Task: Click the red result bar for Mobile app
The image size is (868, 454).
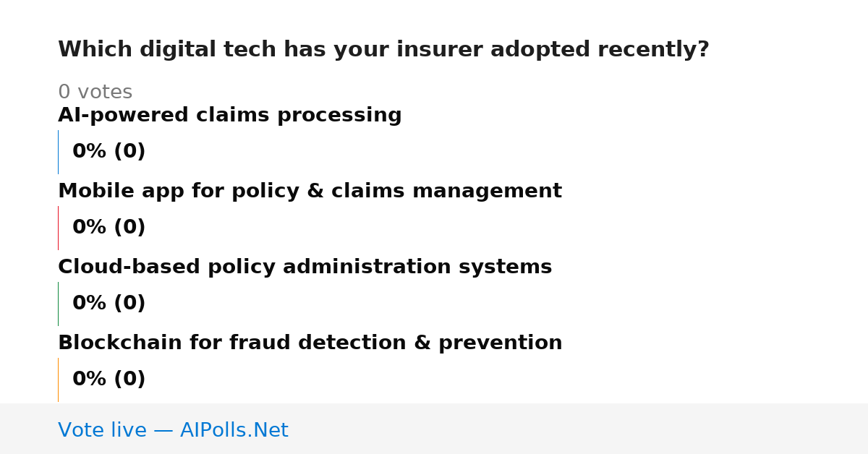Action: 58,228
